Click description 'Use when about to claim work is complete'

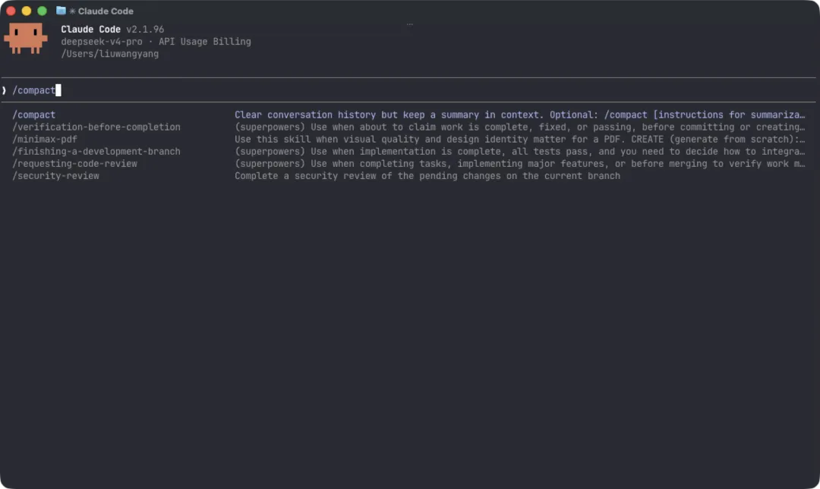point(520,127)
